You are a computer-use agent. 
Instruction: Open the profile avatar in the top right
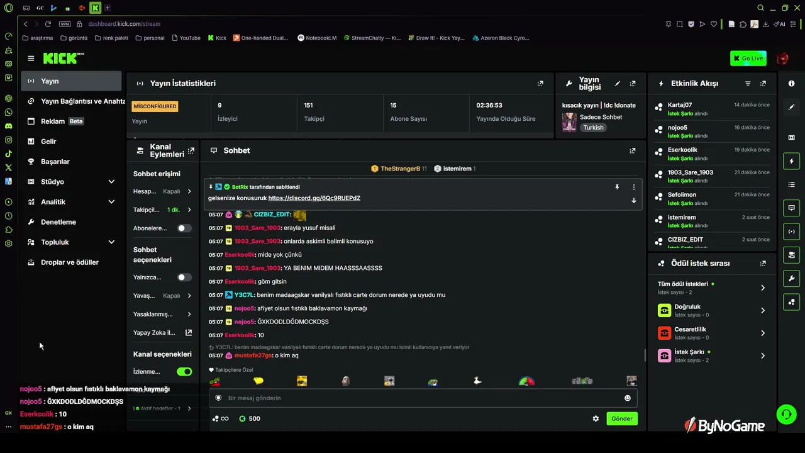782,59
